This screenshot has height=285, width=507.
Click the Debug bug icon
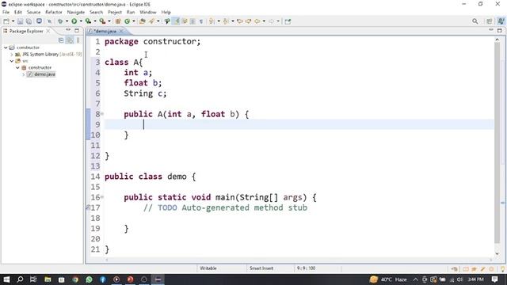point(60,21)
